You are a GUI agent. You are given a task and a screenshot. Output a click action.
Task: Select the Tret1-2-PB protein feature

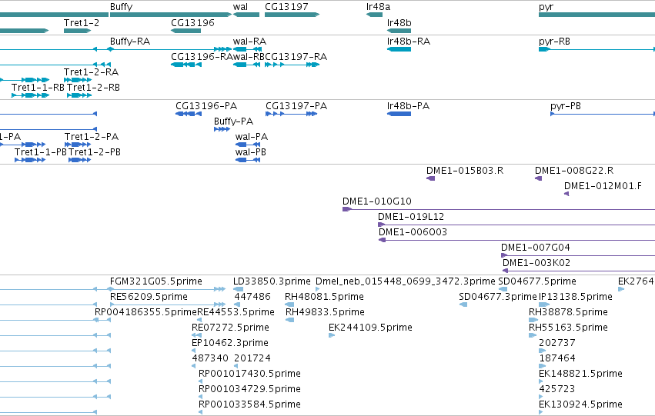click(79, 160)
